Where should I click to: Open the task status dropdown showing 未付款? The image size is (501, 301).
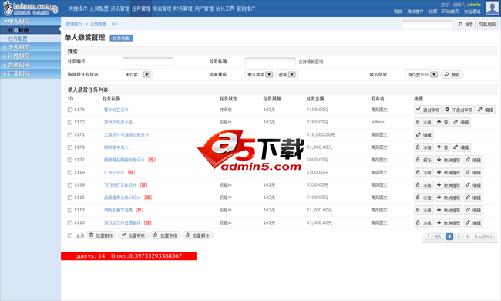click(137, 75)
